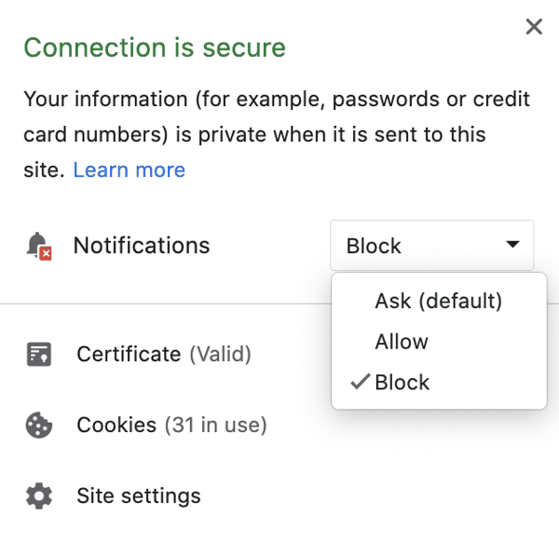Select Ask (default) for notifications
The width and height of the screenshot is (559, 542).
(438, 301)
